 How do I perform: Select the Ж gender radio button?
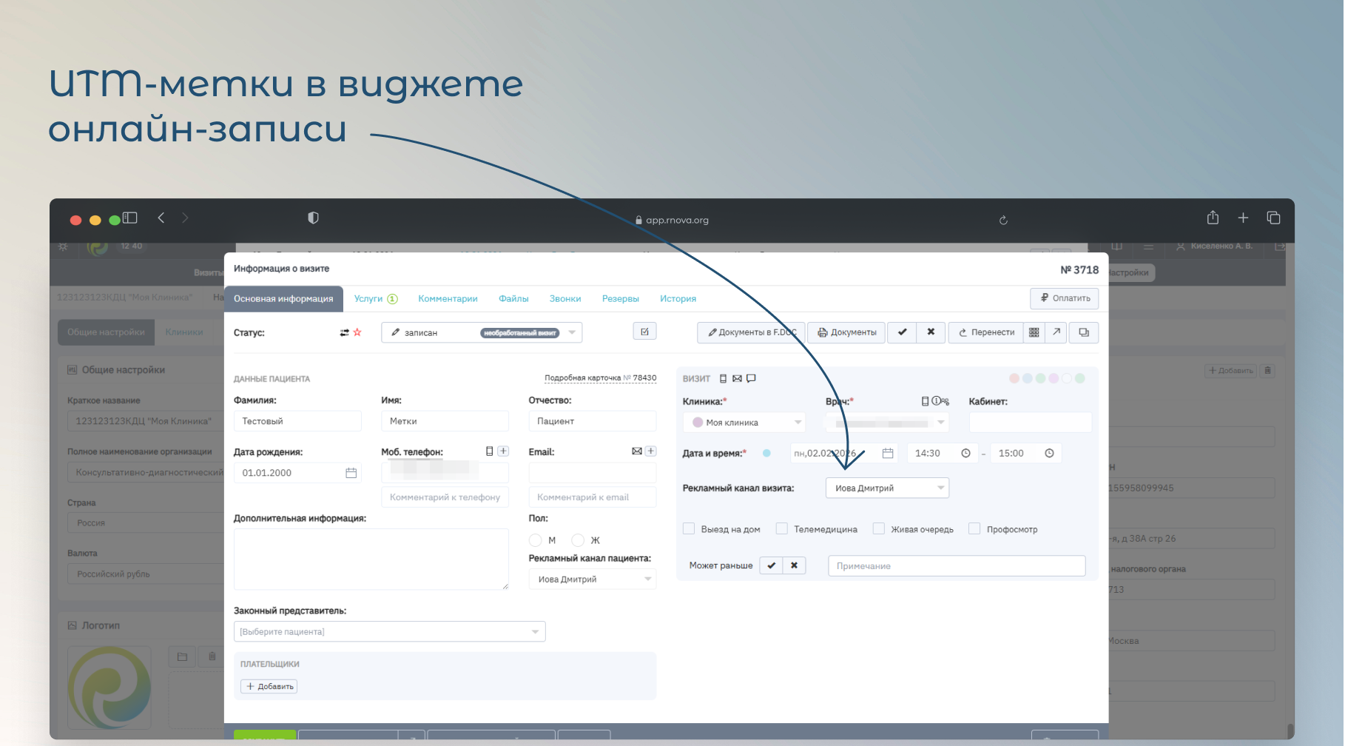point(579,540)
